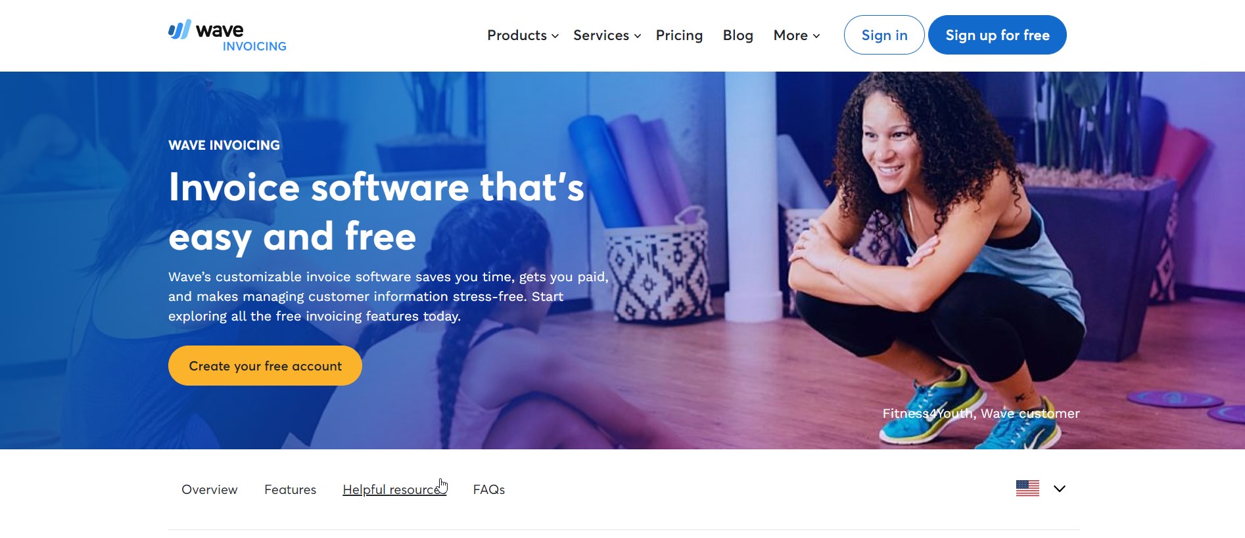Go to the Pricing page

point(679,35)
